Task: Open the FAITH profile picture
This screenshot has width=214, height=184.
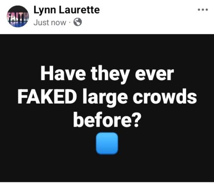Action: 18,16
